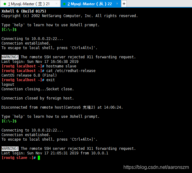
Task: Click 'Connection closed by foreign host.' line
Action: pyautogui.click(x=37, y=98)
